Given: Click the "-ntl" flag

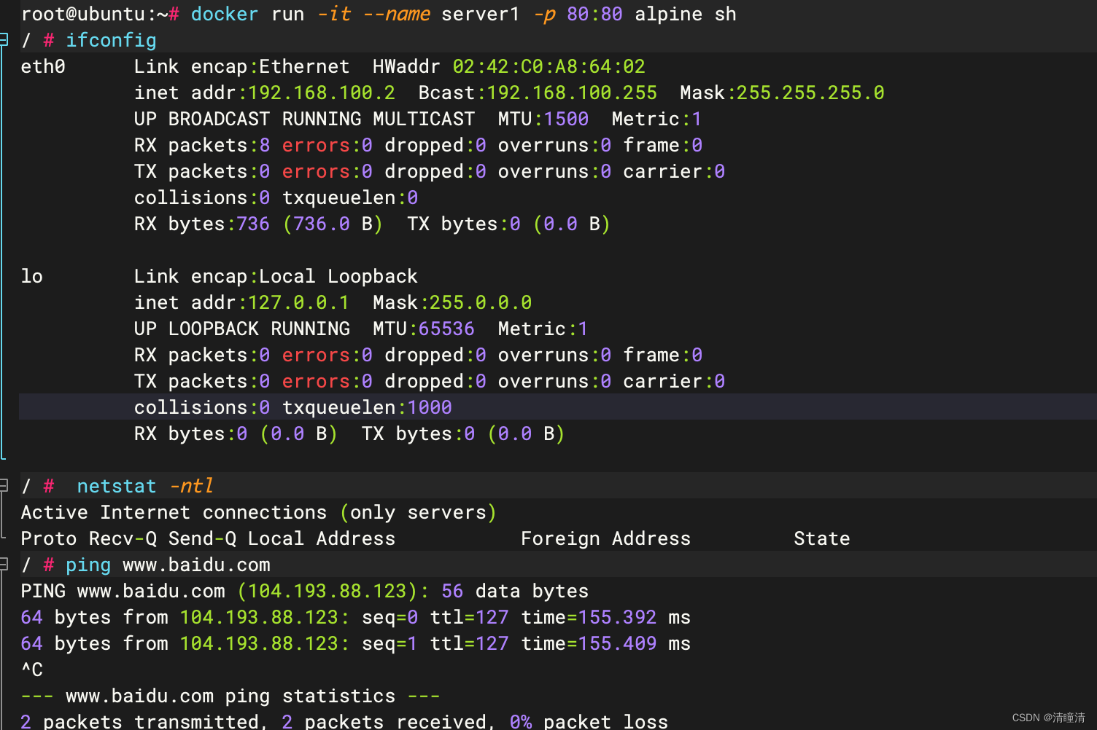Looking at the screenshot, I should [191, 486].
